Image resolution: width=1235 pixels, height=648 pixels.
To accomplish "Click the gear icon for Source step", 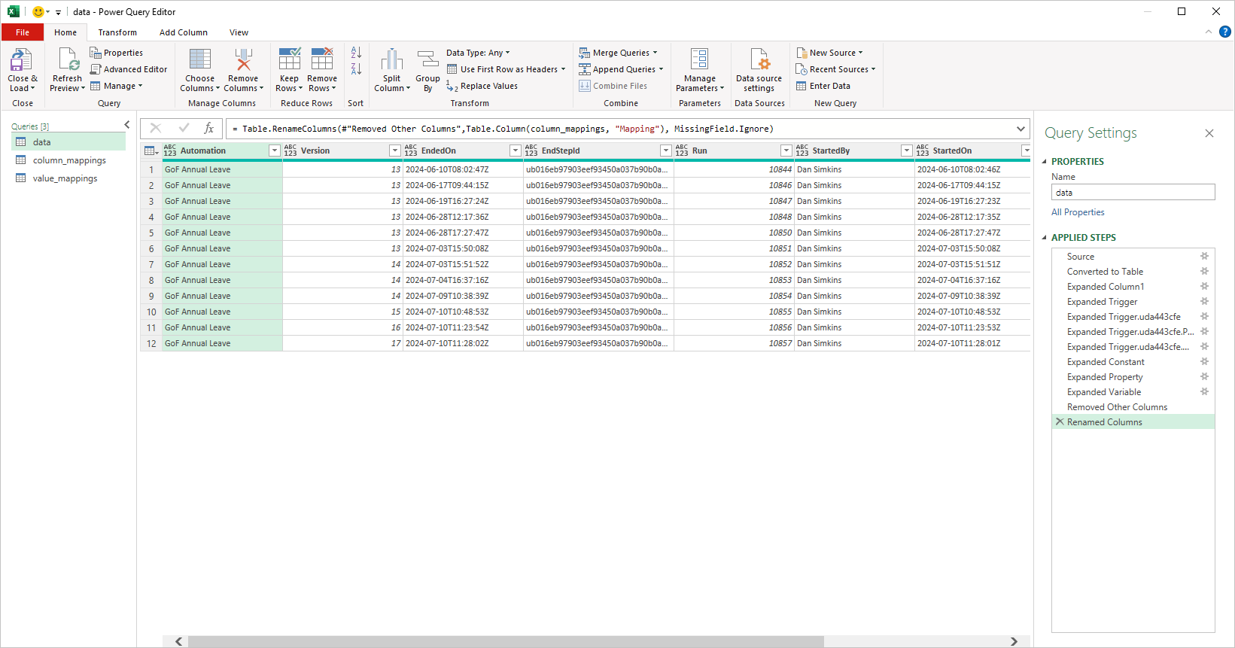I will pyautogui.click(x=1204, y=256).
